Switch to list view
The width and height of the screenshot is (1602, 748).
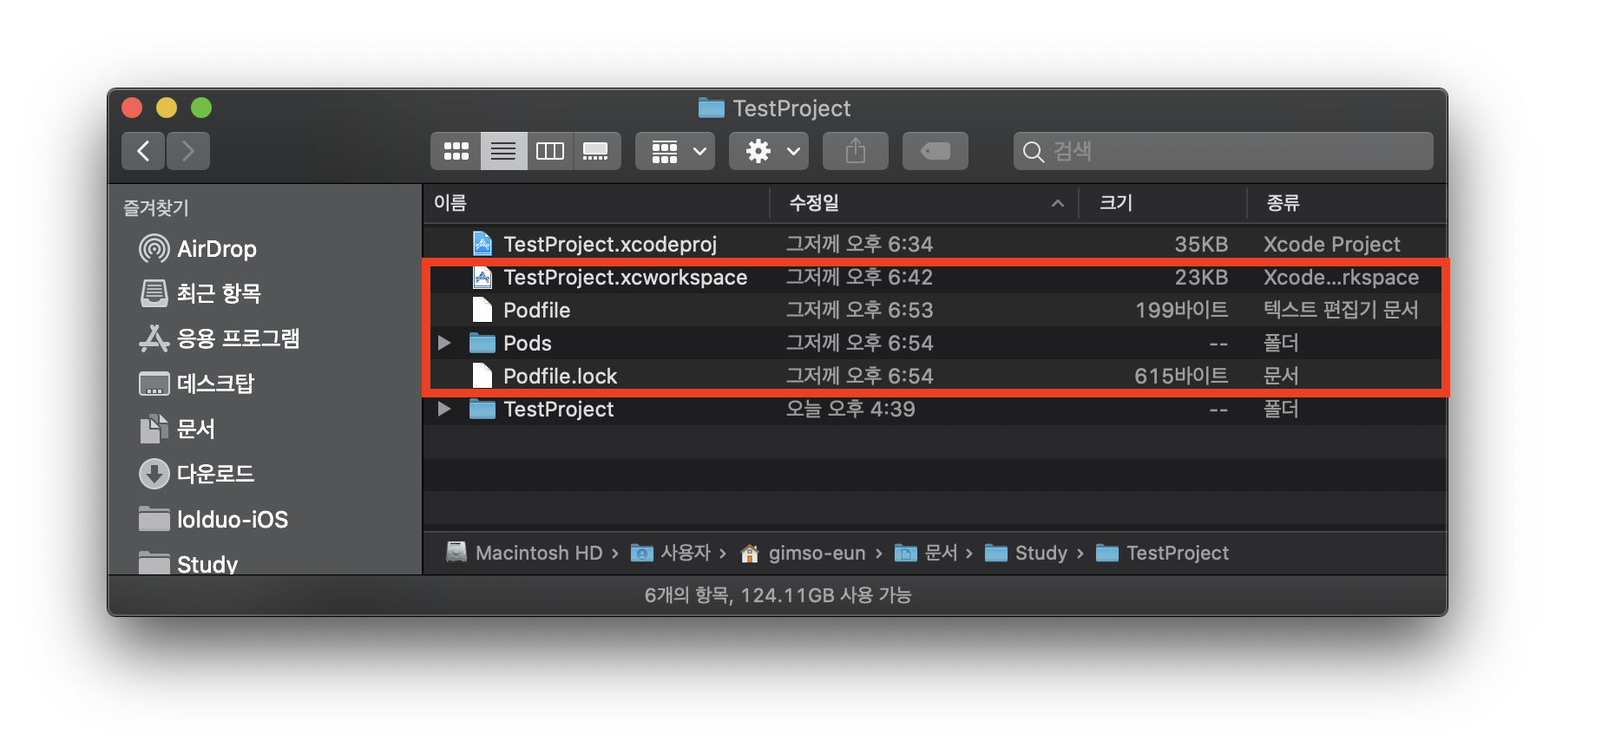tap(503, 151)
